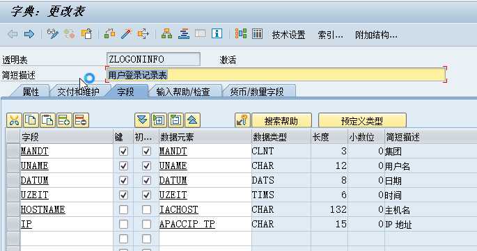This screenshot has height=251, width=477.
Task: Check the initial values checkbox for IP
Action: (146, 224)
